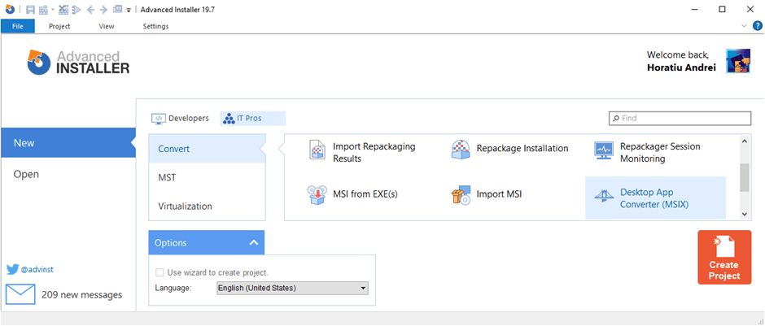Select the New section in left sidebar
The height and width of the screenshot is (326, 765).
click(68, 143)
